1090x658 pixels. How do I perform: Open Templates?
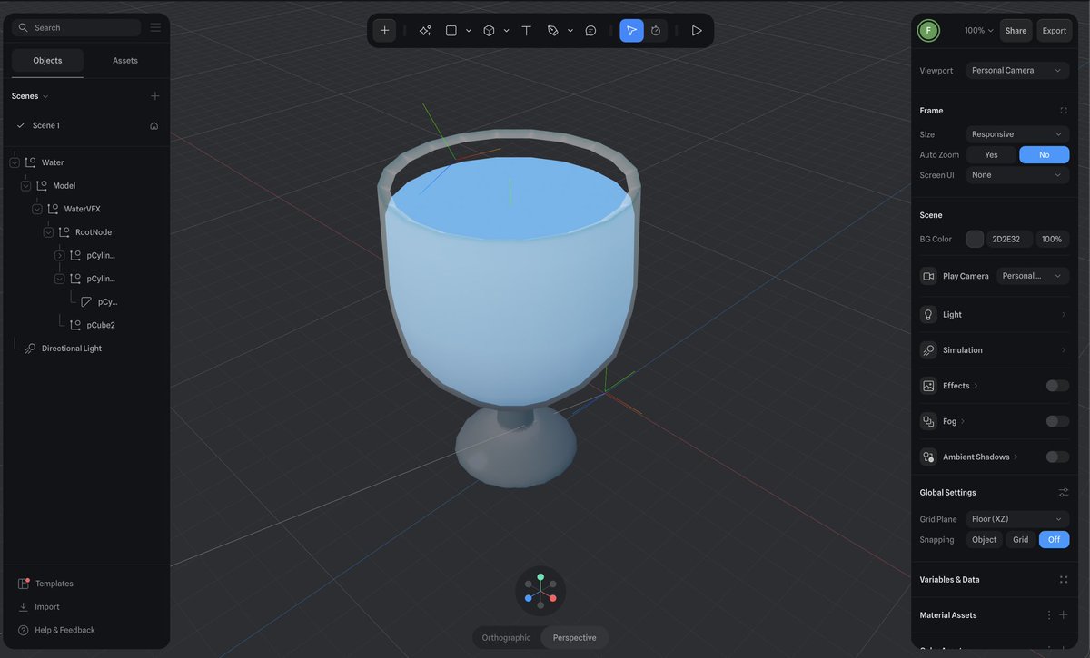coord(45,584)
